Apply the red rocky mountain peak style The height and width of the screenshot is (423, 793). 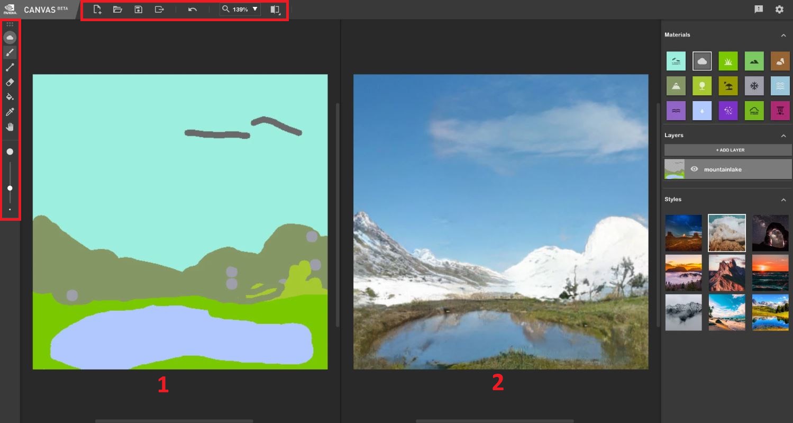pos(727,273)
